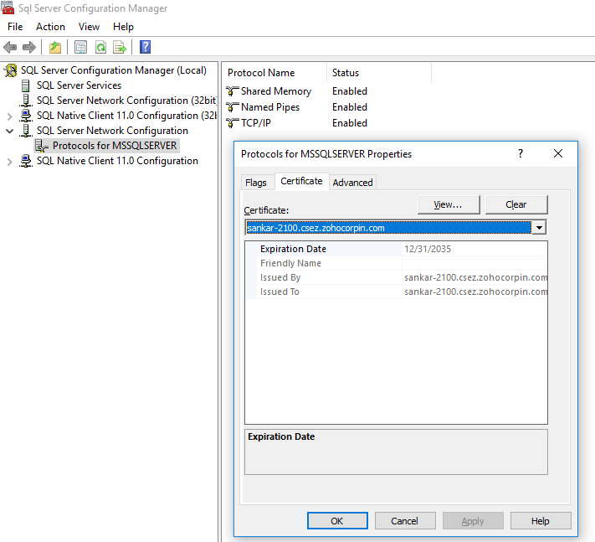Click the Protocols for MSSQLSERVER tree icon
Viewport: 595px width, 542px height.
tap(41, 146)
